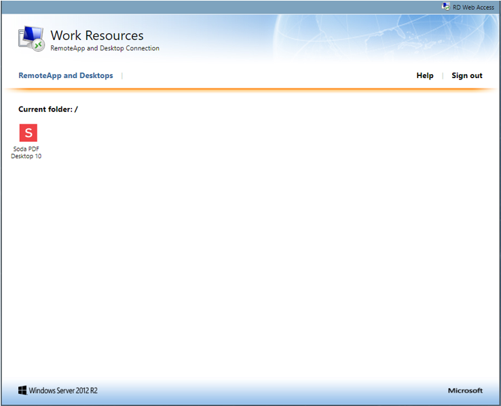This screenshot has width=501, height=406.
Task: Launch the Soda PDF Desktop 10 app icon
Action: [28, 132]
